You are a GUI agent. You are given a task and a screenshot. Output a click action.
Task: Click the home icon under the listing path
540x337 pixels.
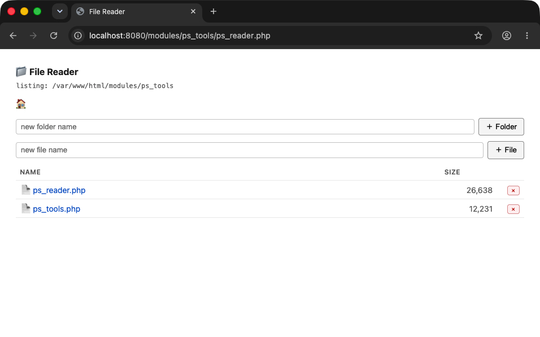(21, 104)
